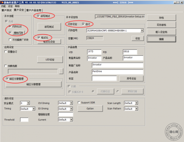184x142 pixels.
Task: Click the Threshold input field
Action: (24, 120)
